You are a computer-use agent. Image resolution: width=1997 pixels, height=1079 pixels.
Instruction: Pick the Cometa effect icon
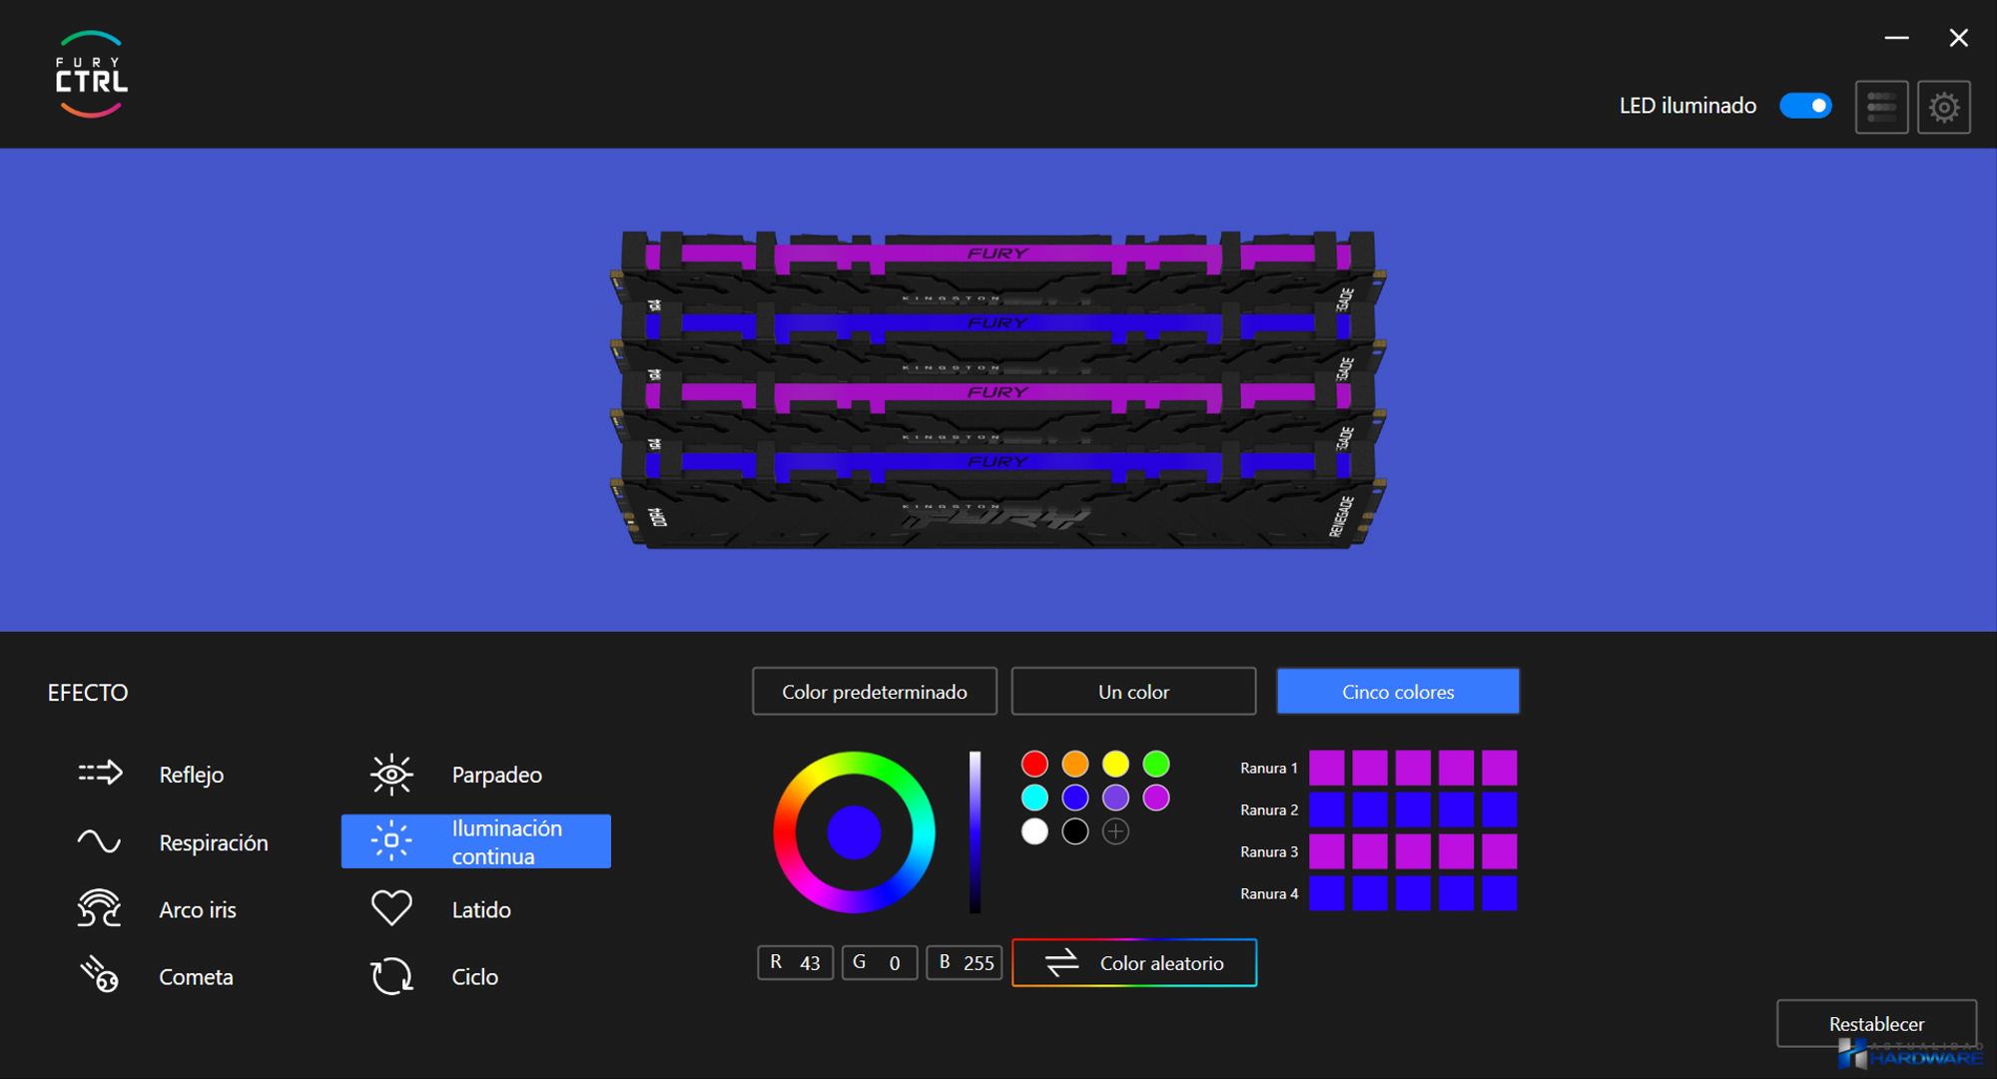[x=99, y=975]
